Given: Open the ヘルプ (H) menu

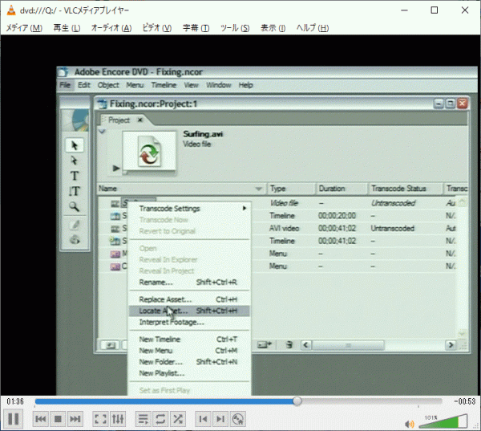Looking at the screenshot, I should [313, 28].
